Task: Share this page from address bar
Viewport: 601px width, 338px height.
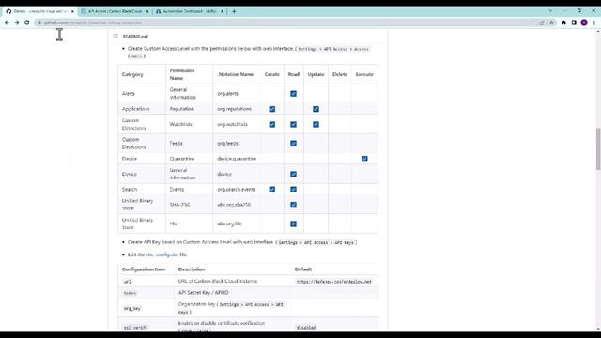Action: point(542,23)
